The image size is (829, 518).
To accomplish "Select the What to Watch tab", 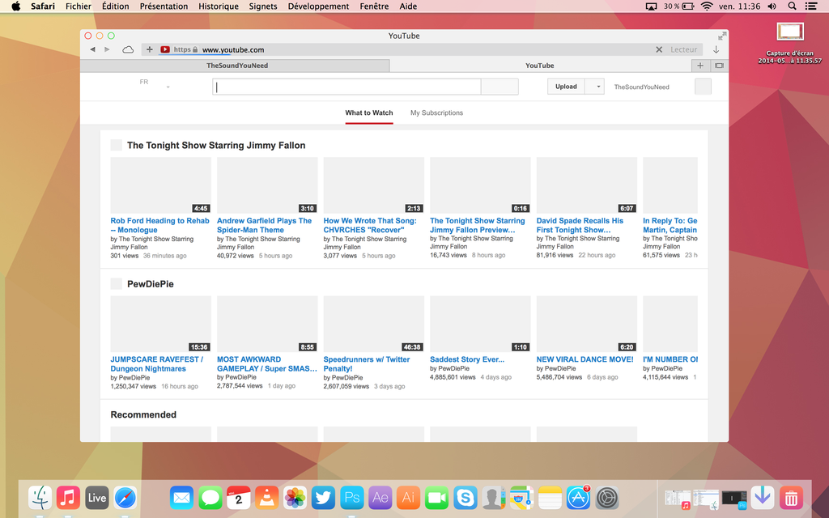I will tap(369, 113).
